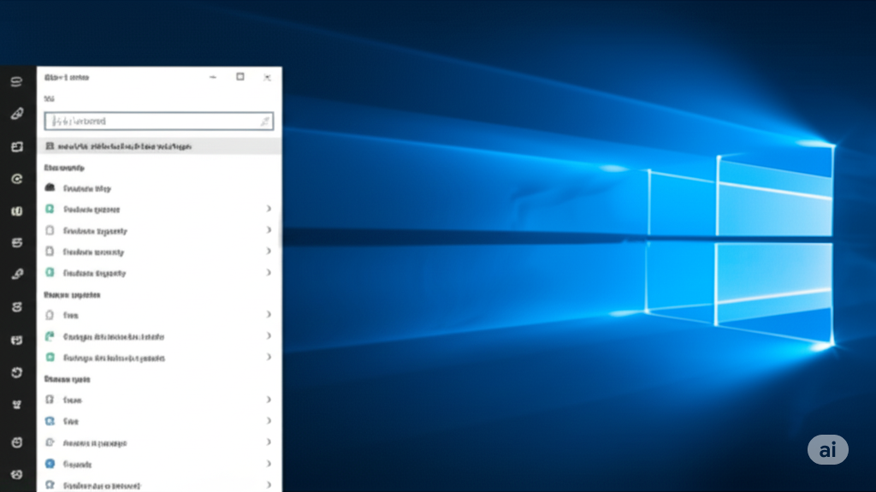The width and height of the screenshot is (876, 492).
Task: Click the bottom-most icon in the dark sidebar
Action: click(17, 475)
